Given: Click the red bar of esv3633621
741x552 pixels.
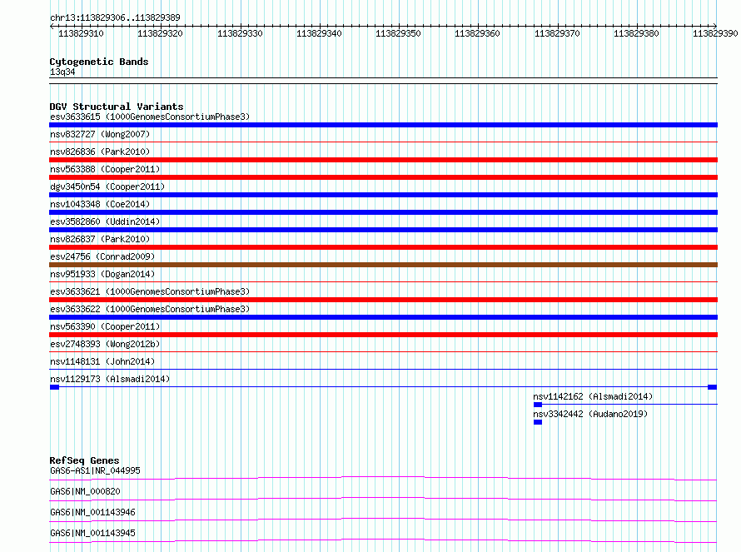Looking at the screenshot, I should [383, 300].
